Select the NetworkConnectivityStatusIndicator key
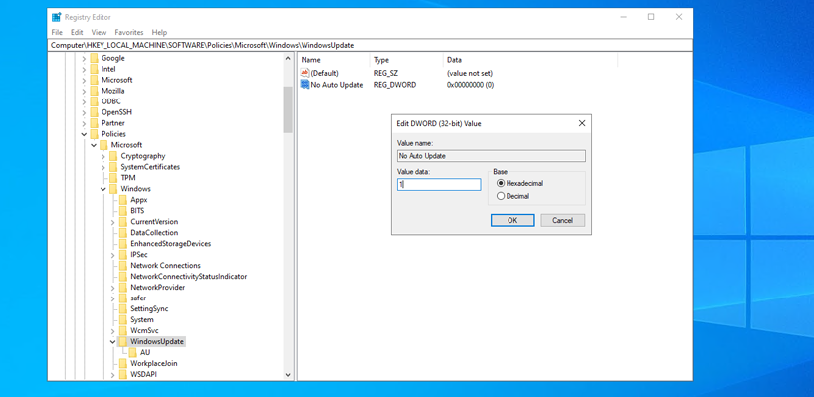 tap(188, 276)
